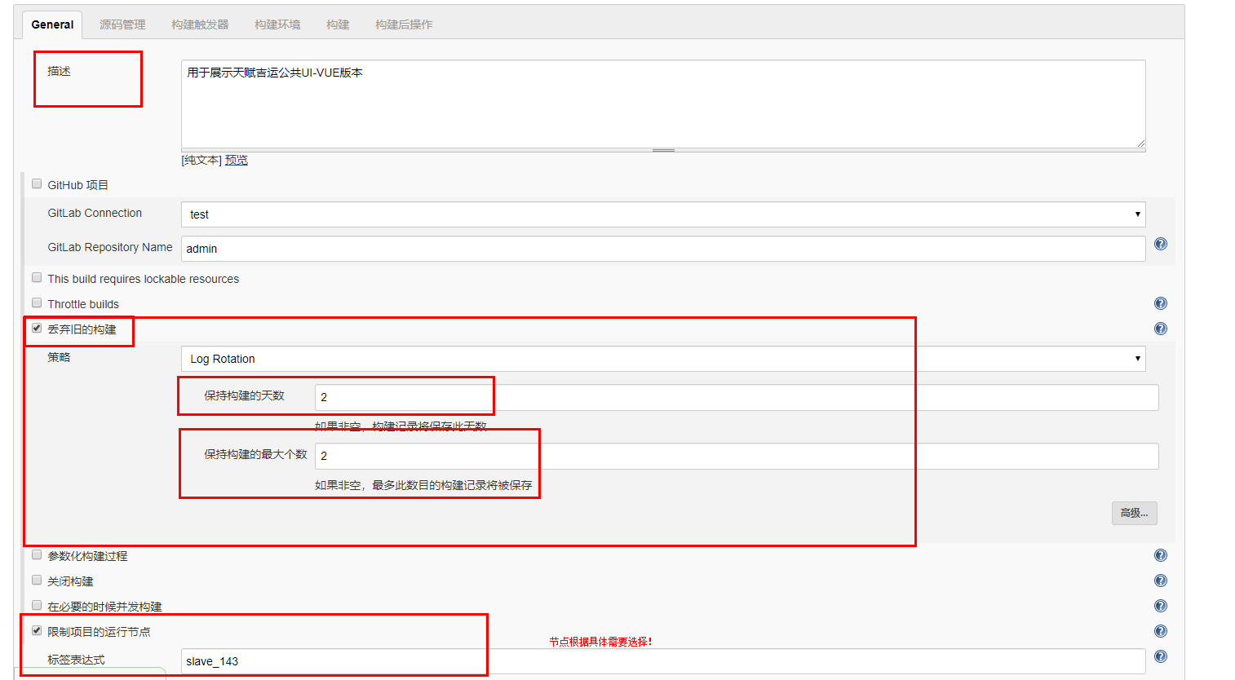Open help icon for 参数化构建过程

(1161, 555)
